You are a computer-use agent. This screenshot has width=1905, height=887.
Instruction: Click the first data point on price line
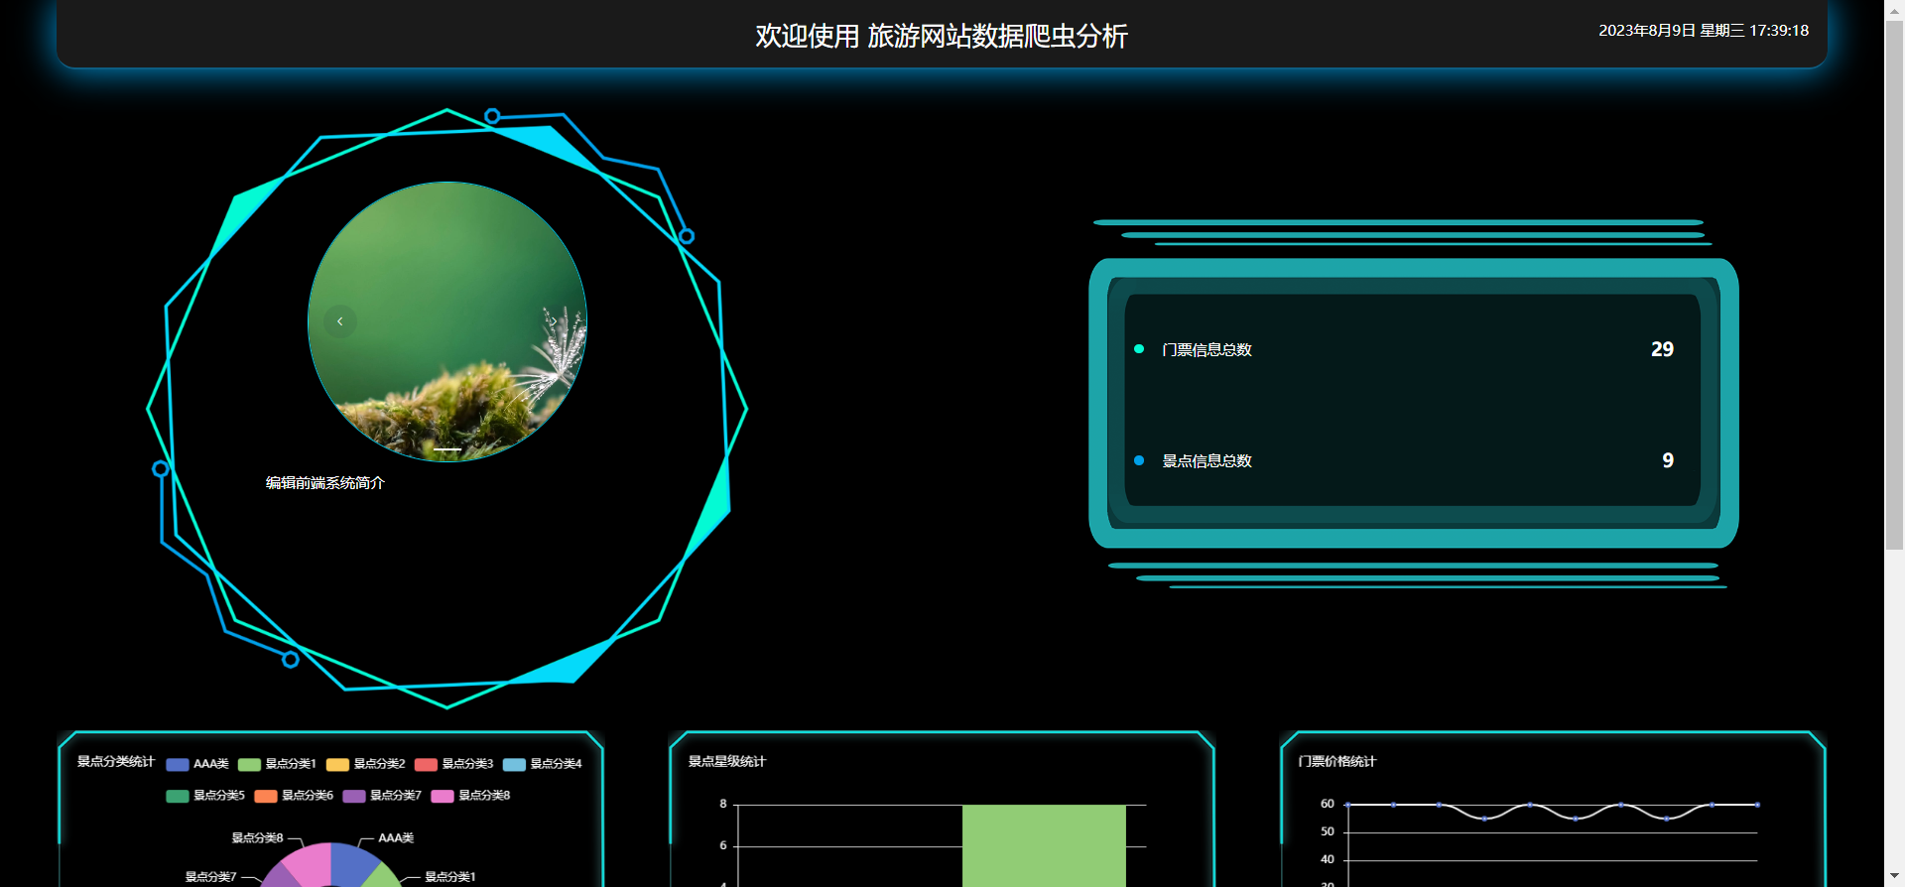pyautogui.click(x=1347, y=805)
